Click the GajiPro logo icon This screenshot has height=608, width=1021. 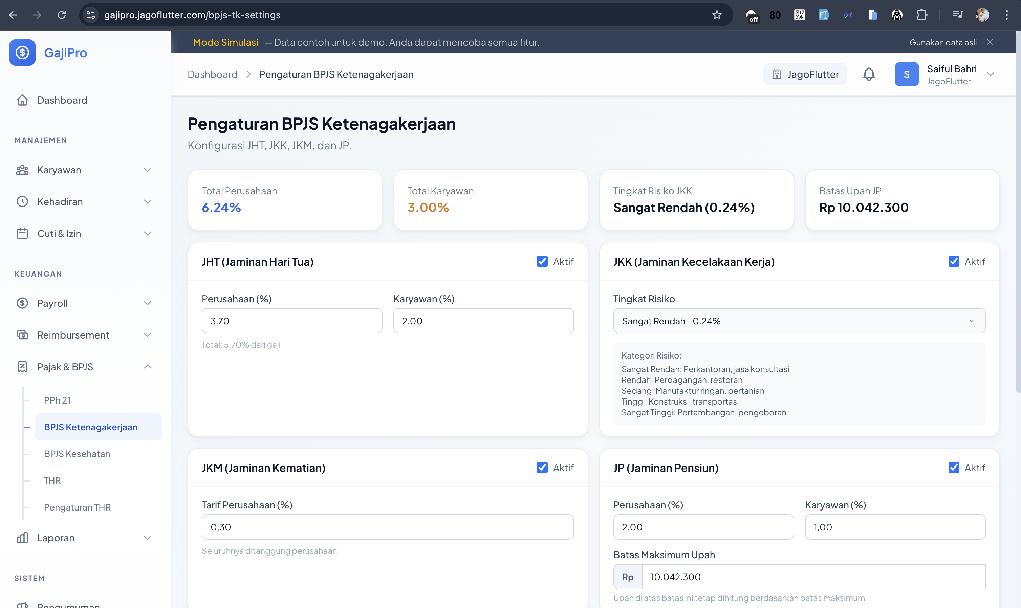(22, 52)
